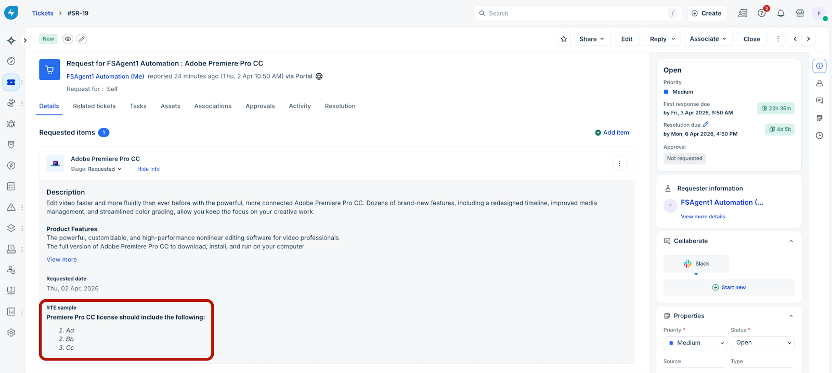Switch to the Activity tab
The height and width of the screenshot is (373, 832).
[300, 106]
